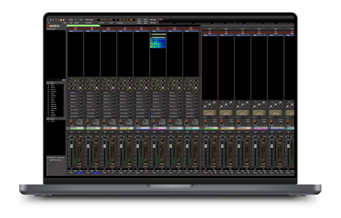
Task: Click the pan knob on Long Delay bus
Action: tap(271, 122)
